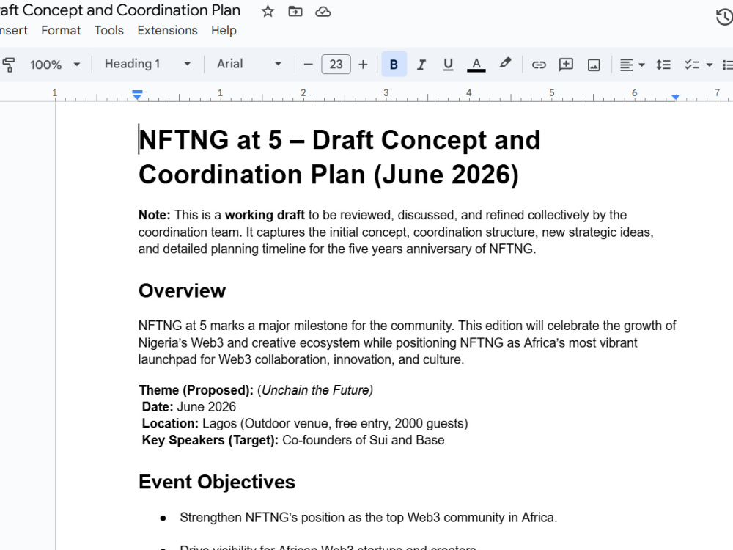Insert an image
This screenshot has width=733, height=550.
click(x=594, y=65)
